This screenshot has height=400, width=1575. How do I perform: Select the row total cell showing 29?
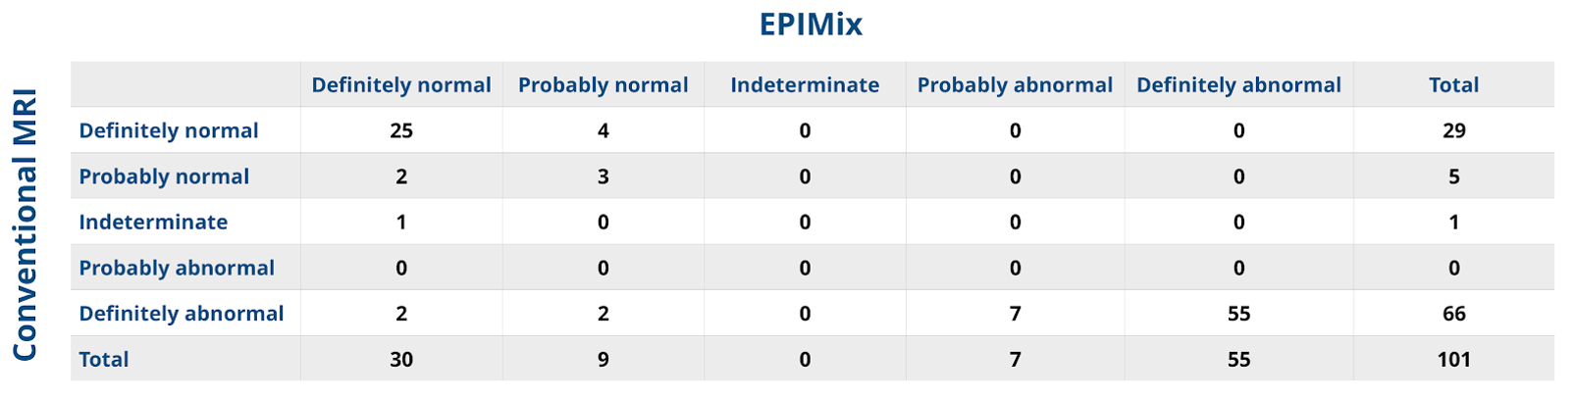coord(1453,130)
